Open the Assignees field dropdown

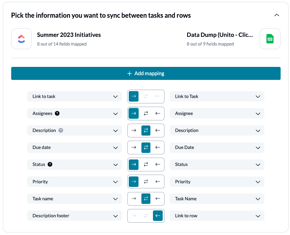pos(74,114)
